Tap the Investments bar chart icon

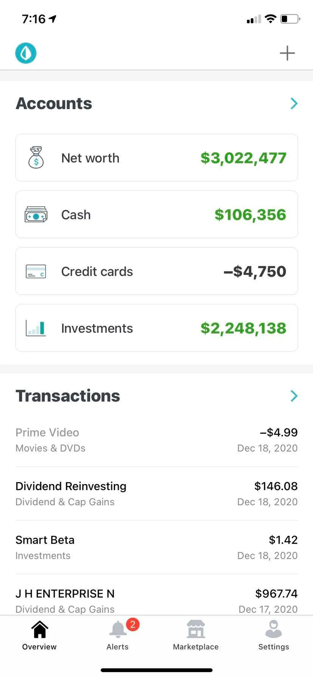click(x=36, y=328)
